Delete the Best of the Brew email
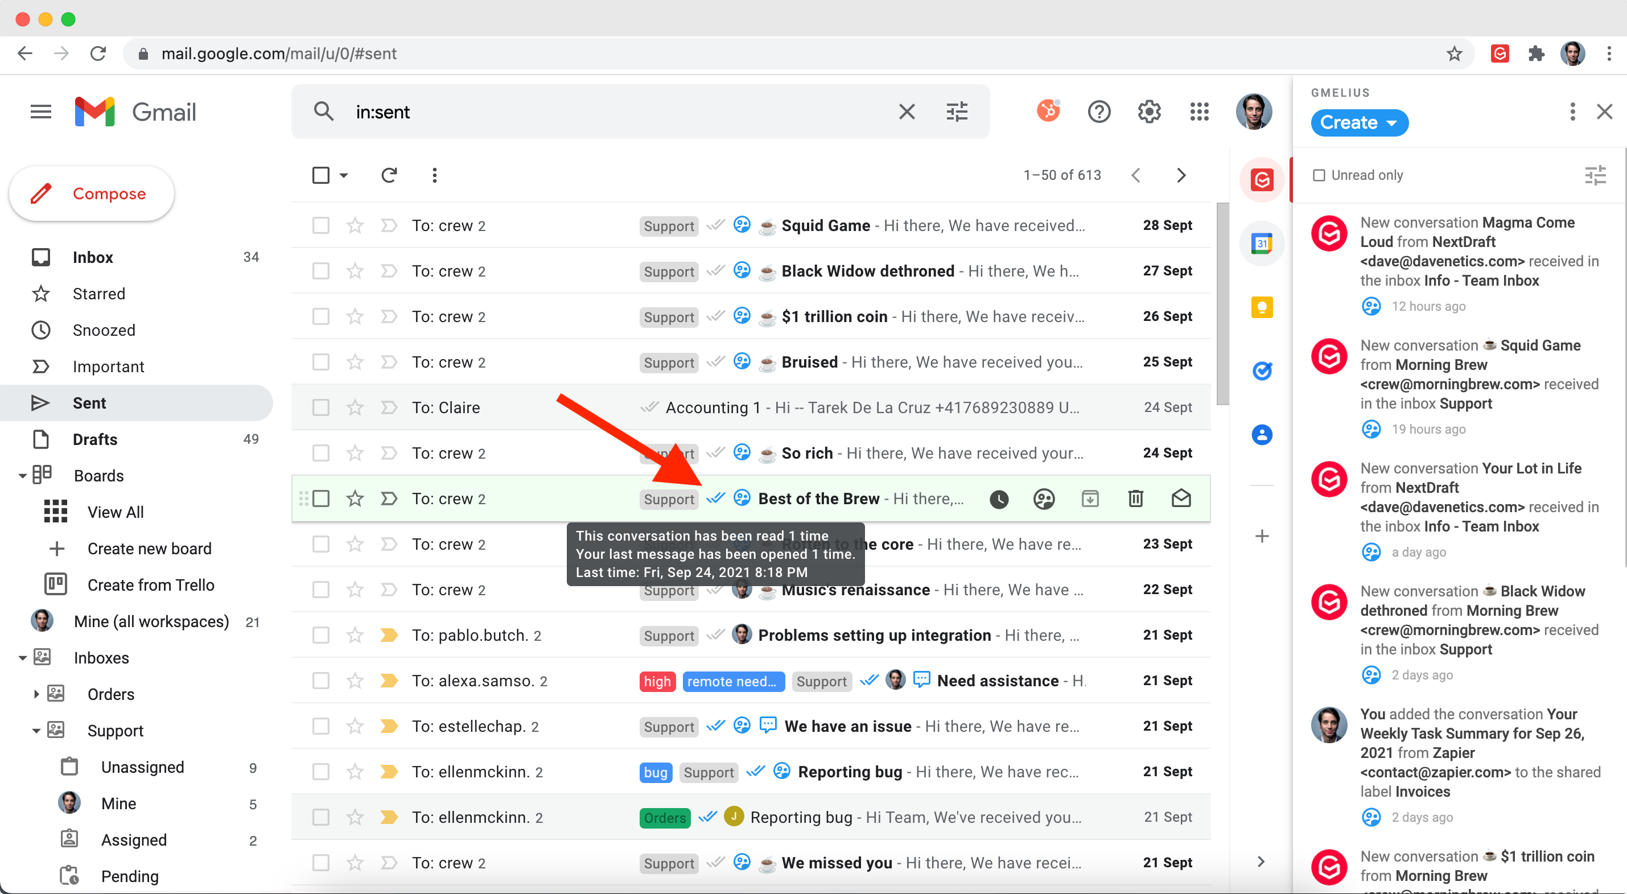Screen dimensions: 1627x894 [x=1136, y=499]
